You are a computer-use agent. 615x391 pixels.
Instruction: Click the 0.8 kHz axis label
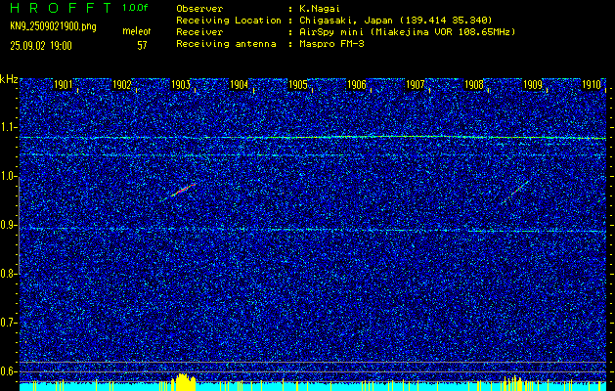point(8,274)
